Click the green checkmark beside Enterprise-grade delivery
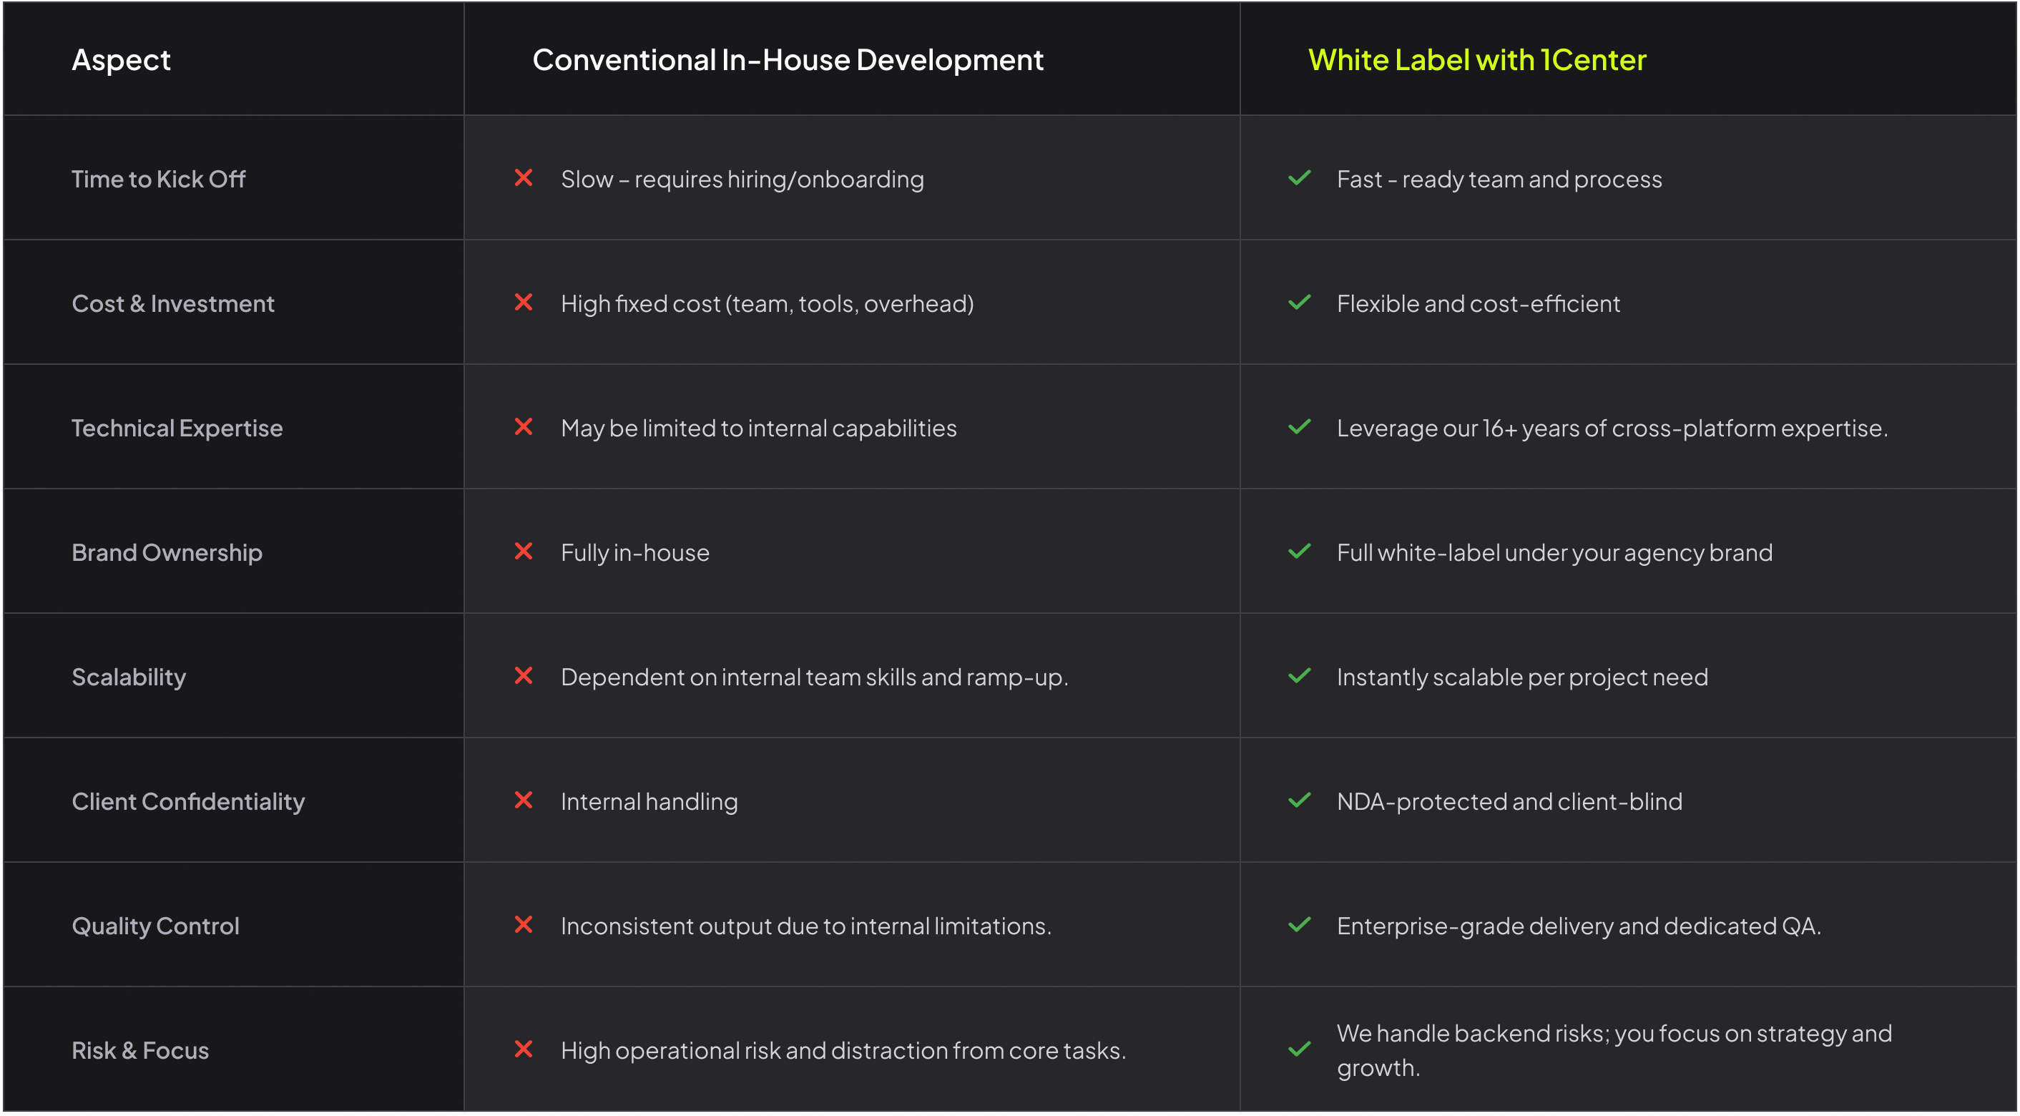Screen dimensions: 2020x1116 pyautogui.click(x=1300, y=925)
